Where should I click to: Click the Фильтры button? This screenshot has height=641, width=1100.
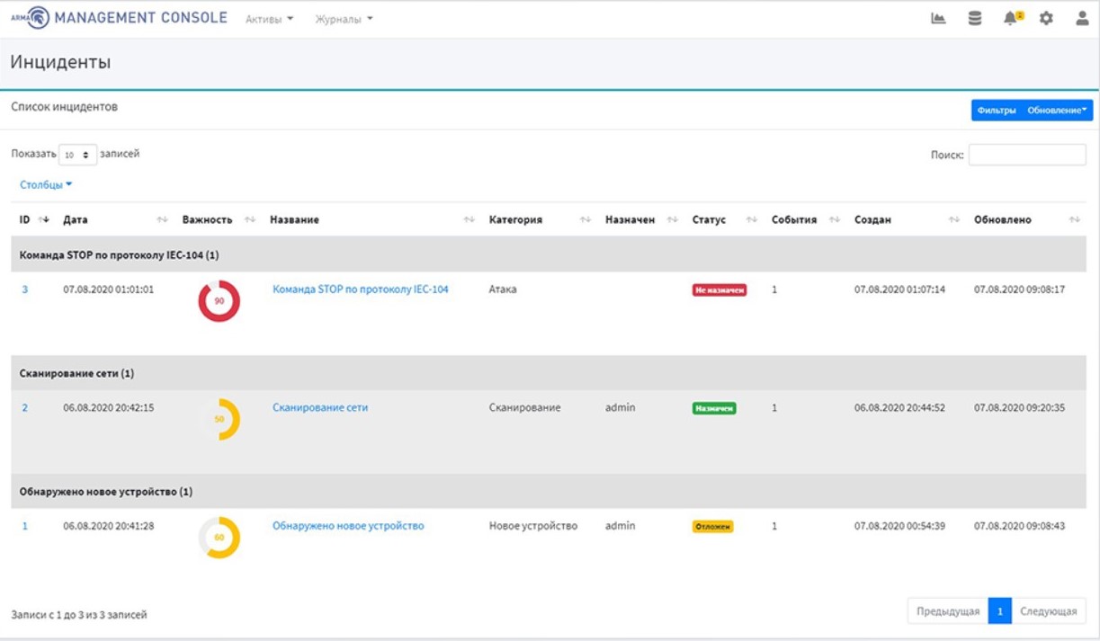click(997, 110)
